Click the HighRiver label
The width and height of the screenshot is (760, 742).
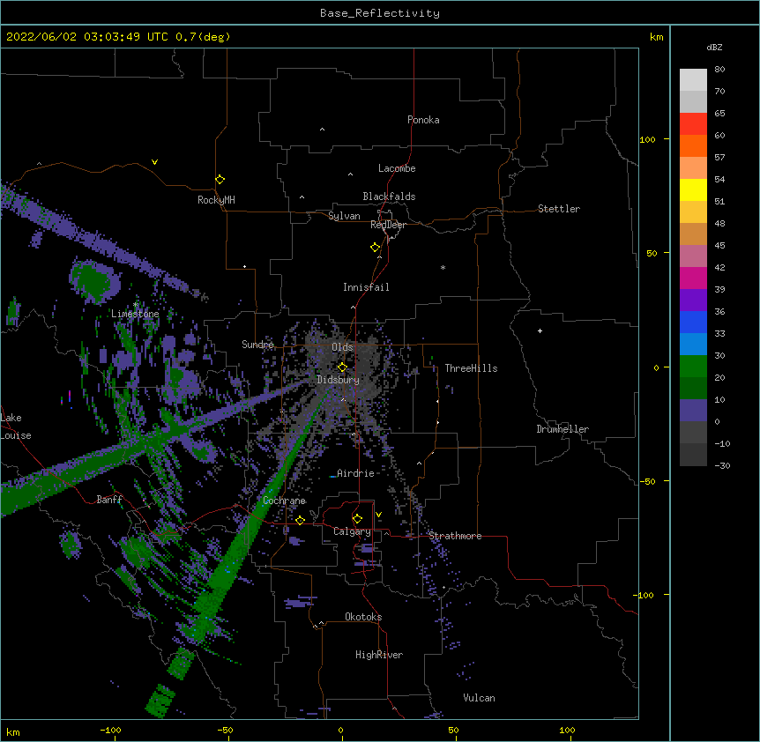pos(379,655)
